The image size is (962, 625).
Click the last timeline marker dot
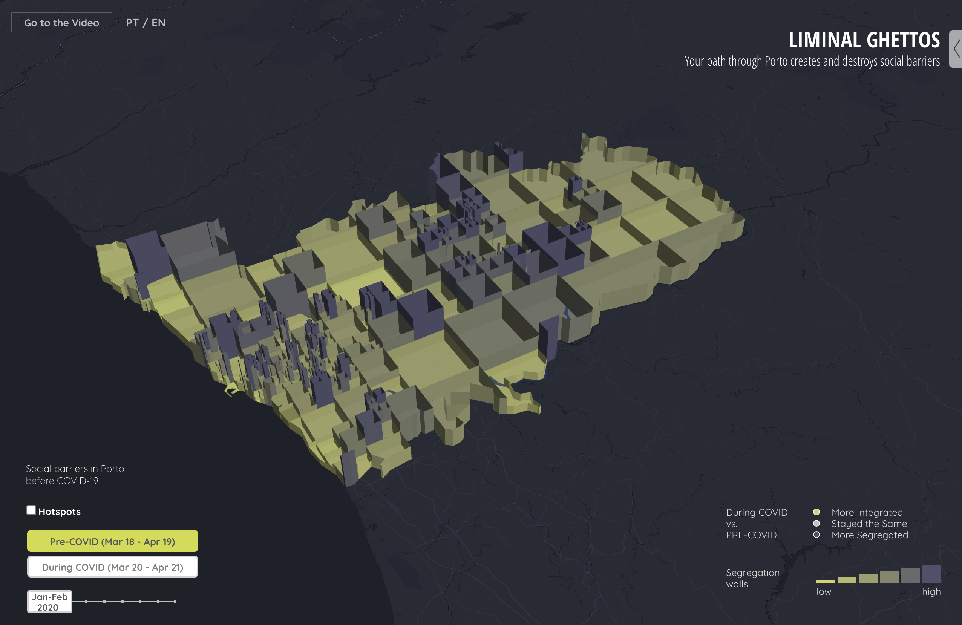[x=175, y=602]
